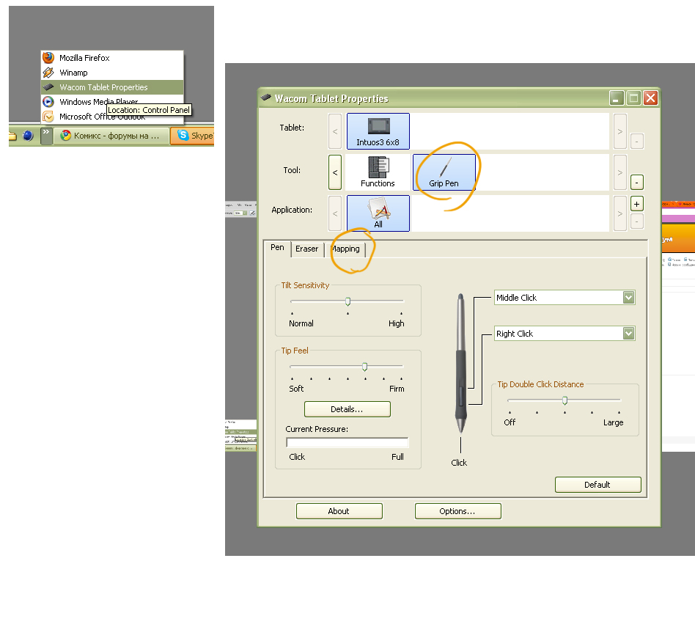The image size is (695, 627).
Task: Add an application with the plus button
Action: pyautogui.click(x=637, y=204)
